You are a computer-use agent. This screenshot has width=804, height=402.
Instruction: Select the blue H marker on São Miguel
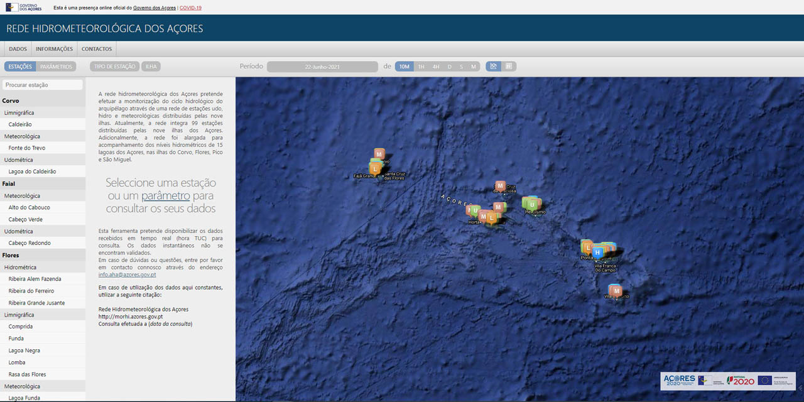tap(597, 252)
